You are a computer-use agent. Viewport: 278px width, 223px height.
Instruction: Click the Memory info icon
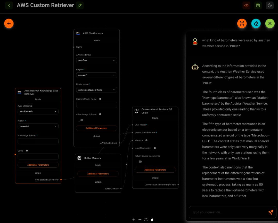click(x=146, y=140)
